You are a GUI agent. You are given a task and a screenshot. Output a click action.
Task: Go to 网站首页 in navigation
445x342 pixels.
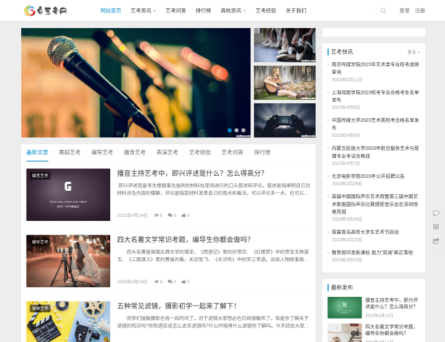click(x=111, y=11)
